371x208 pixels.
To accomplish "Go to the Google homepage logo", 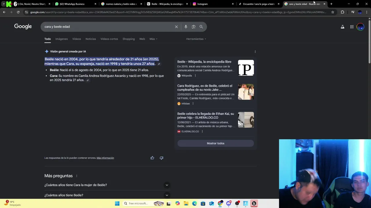I will coord(23,27).
